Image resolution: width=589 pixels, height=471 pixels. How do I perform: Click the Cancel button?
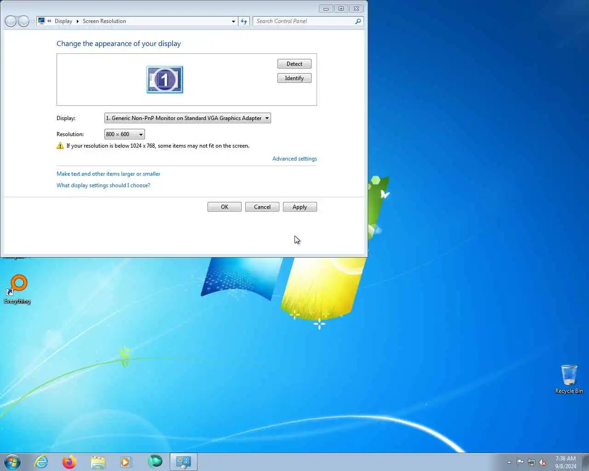point(262,207)
